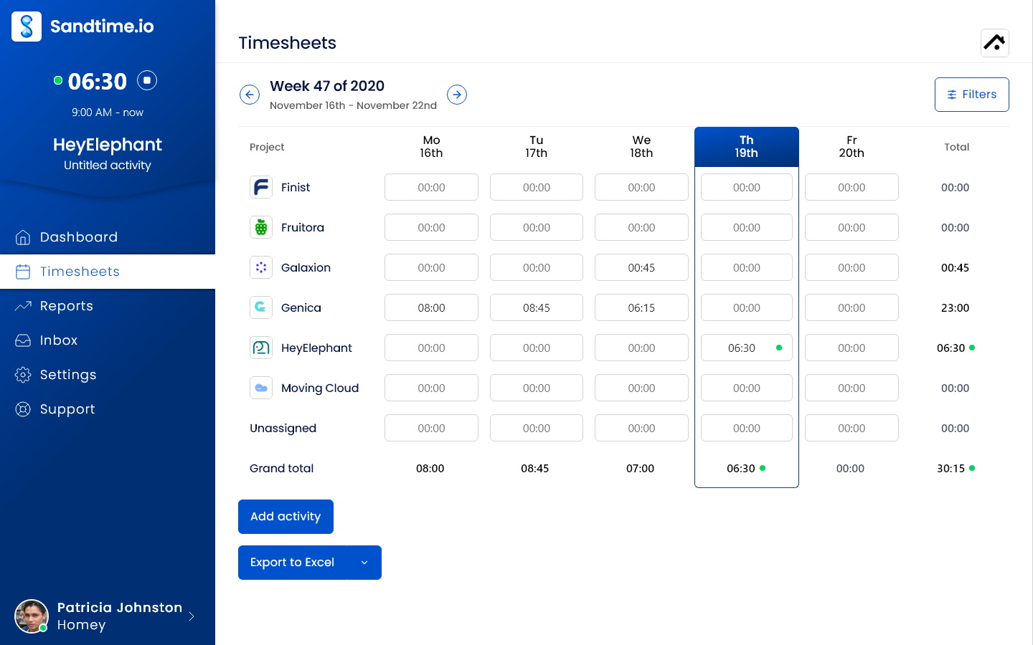1033x645 pixels.
Task: Go to the previous week
Action: (250, 95)
